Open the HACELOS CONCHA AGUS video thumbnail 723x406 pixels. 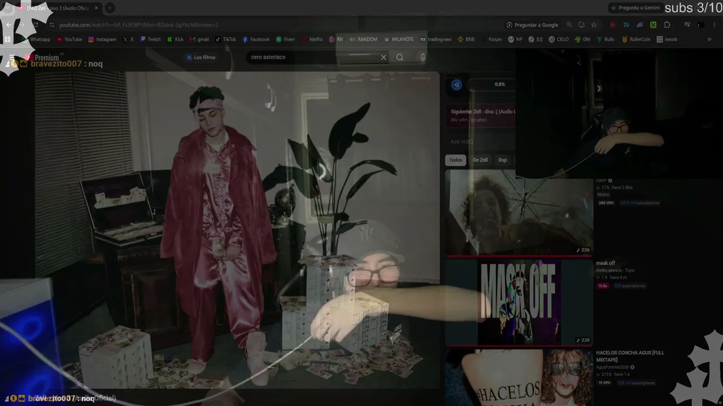click(519, 378)
